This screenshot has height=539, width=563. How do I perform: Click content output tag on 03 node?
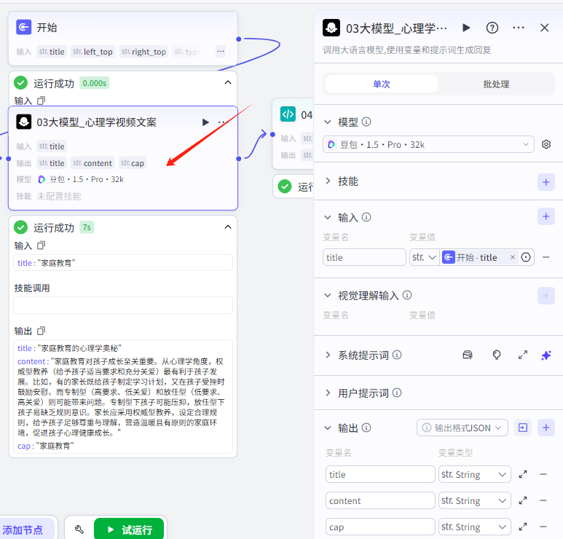(x=92, y=163)
